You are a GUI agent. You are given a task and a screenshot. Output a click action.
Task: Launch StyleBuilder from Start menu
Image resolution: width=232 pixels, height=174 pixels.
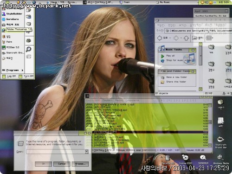click(12, 14)
